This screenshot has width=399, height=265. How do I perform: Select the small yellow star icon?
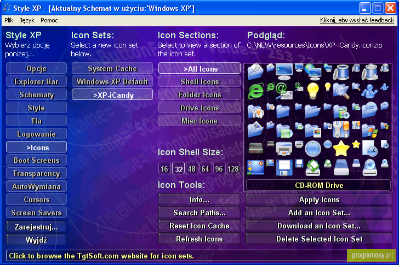(x=356, y=144)
